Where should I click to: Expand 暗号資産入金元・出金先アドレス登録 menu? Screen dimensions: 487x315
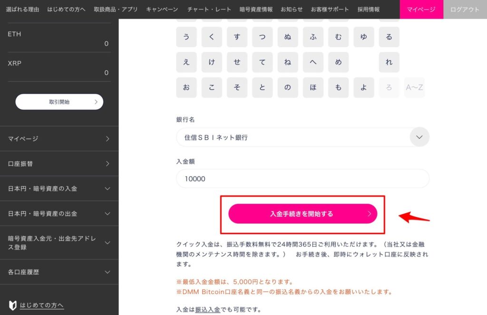pos(59,243)
